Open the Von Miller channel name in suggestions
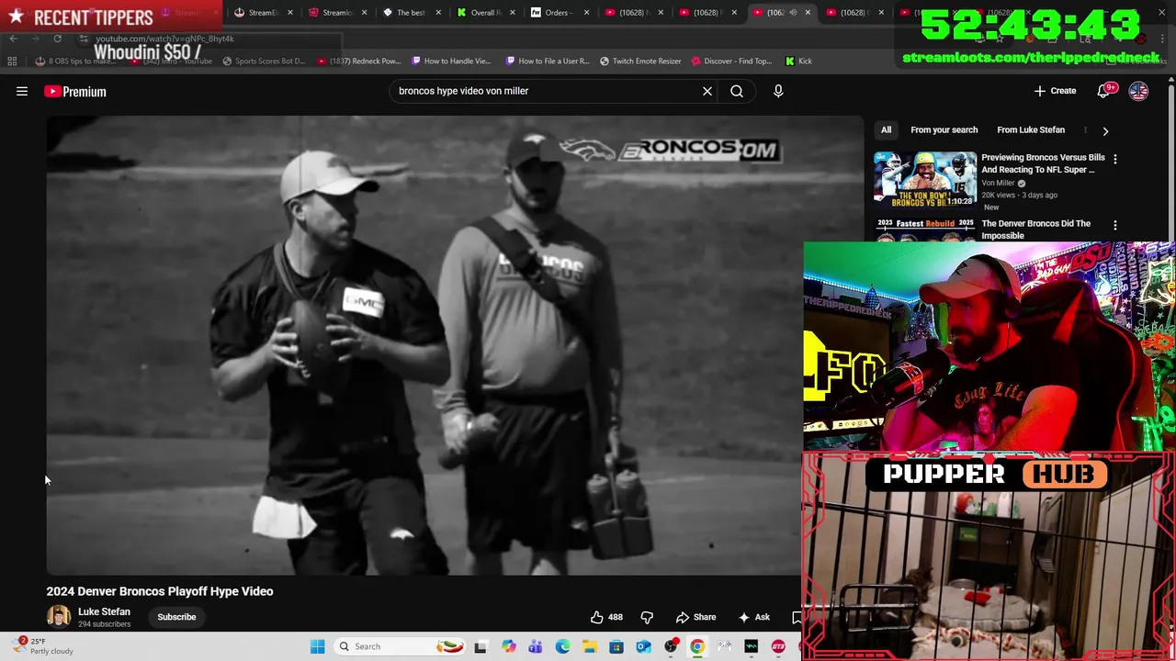1176x661 pixels. click(998, 183)
